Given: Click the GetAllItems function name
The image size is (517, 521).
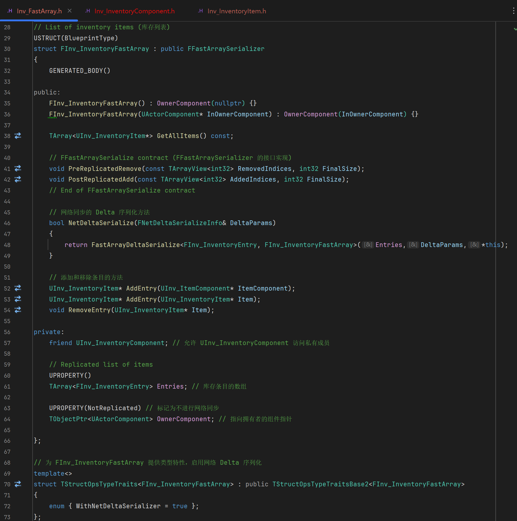Looking at the screenshot, I should click(178, 136).
